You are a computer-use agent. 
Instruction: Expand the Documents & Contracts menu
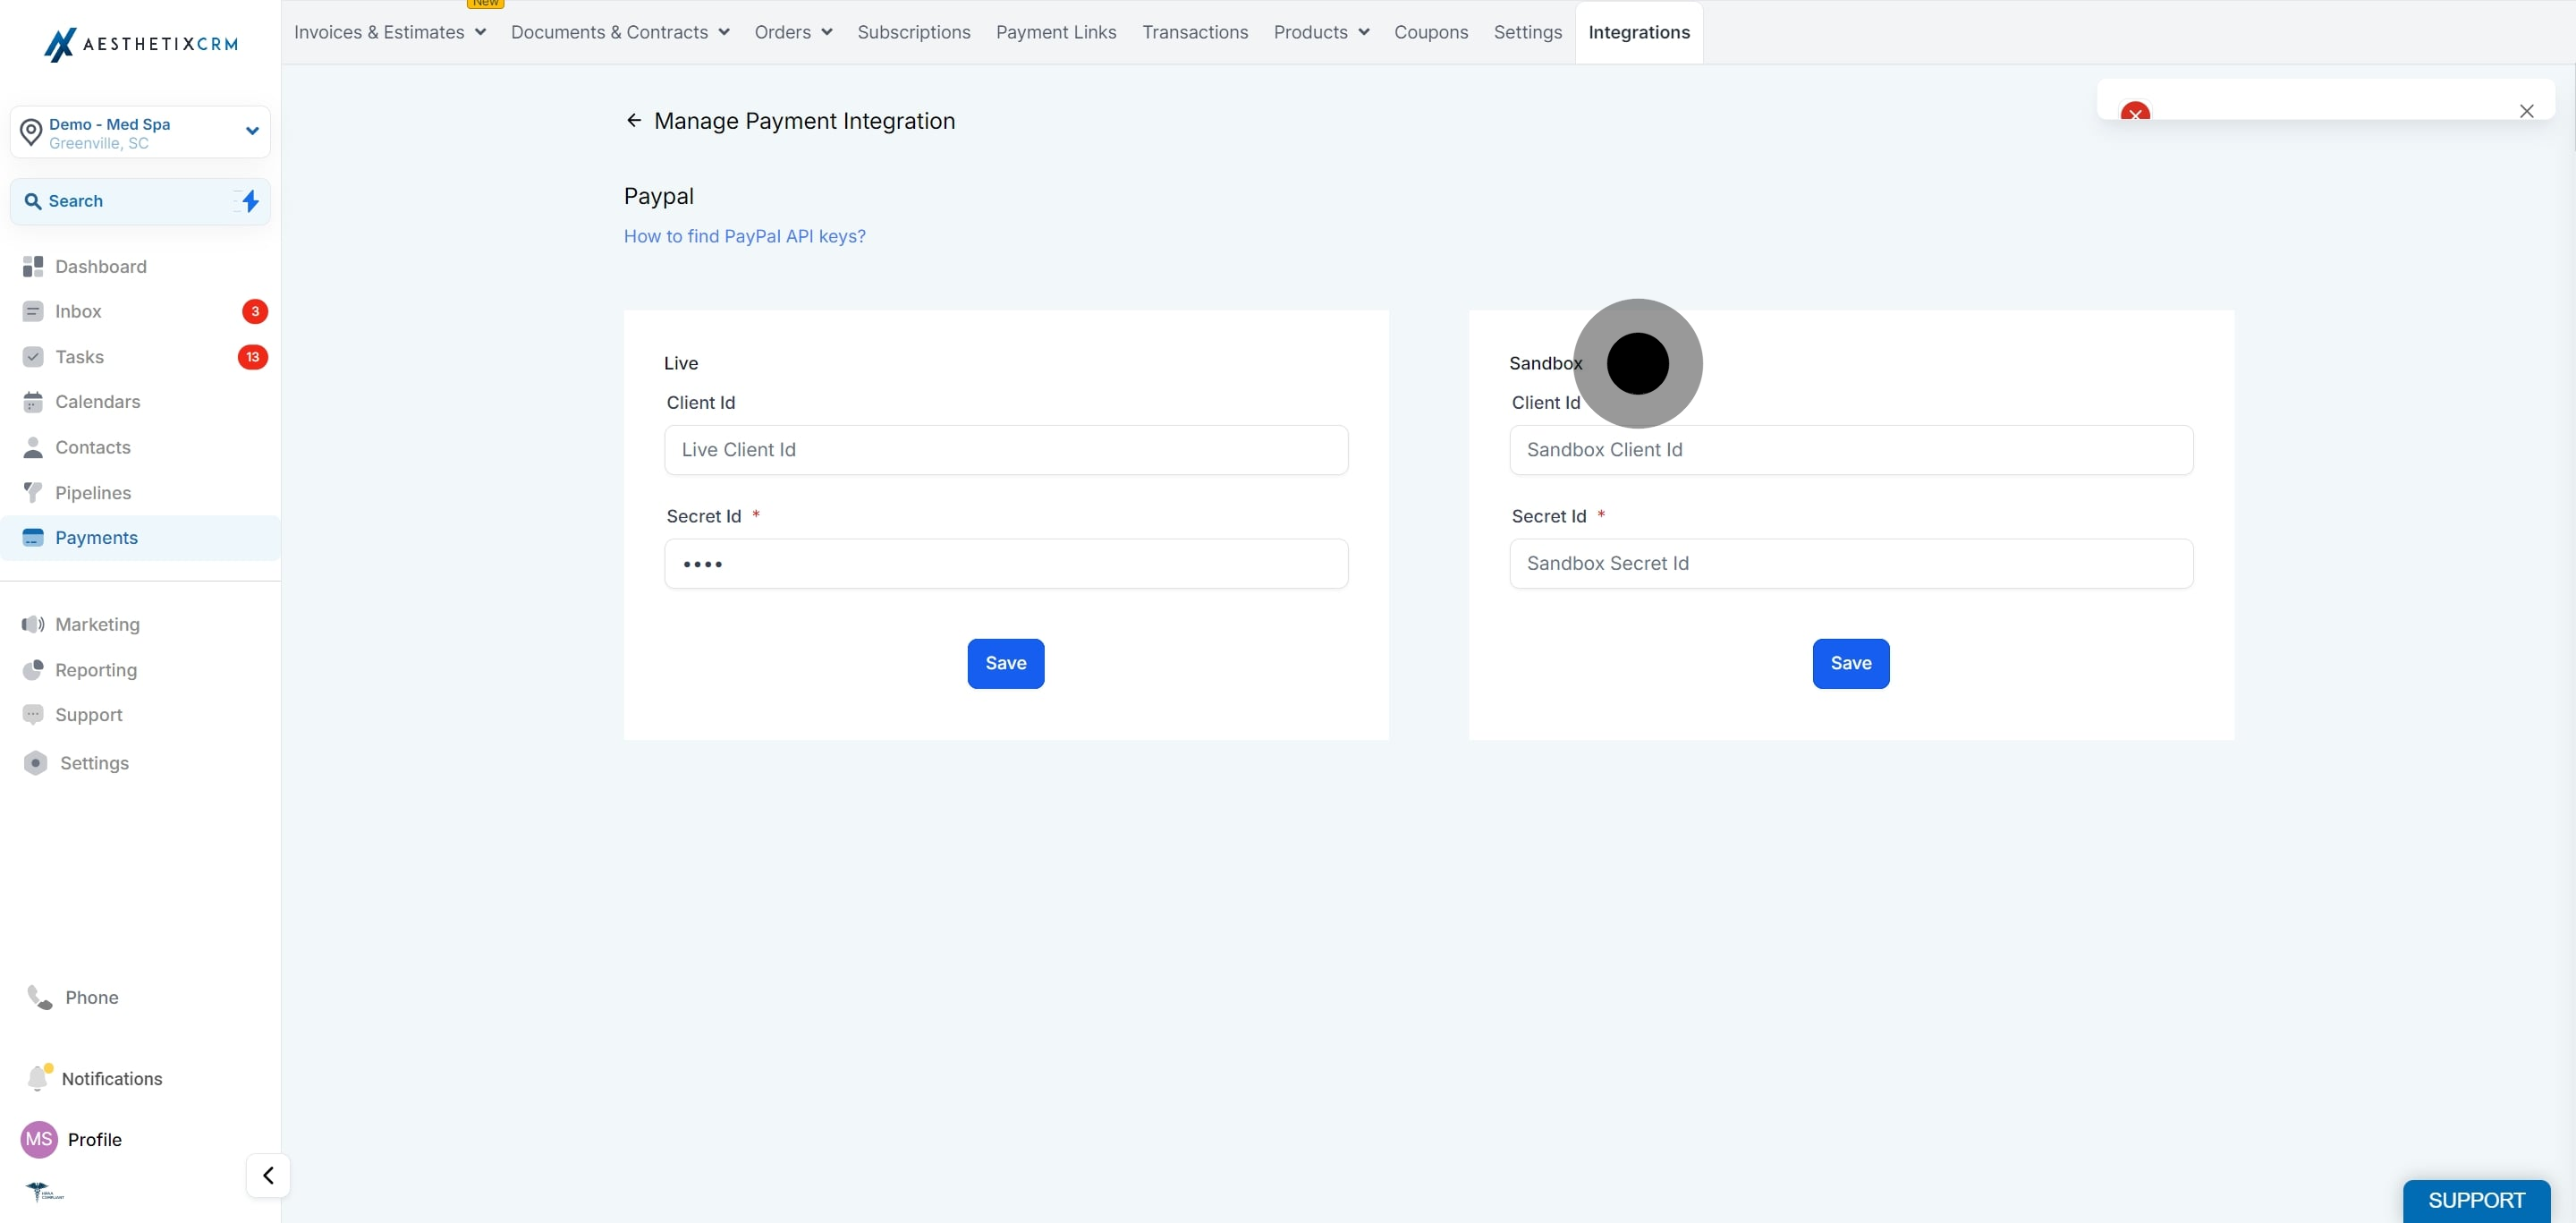click(x=620, y=32)
